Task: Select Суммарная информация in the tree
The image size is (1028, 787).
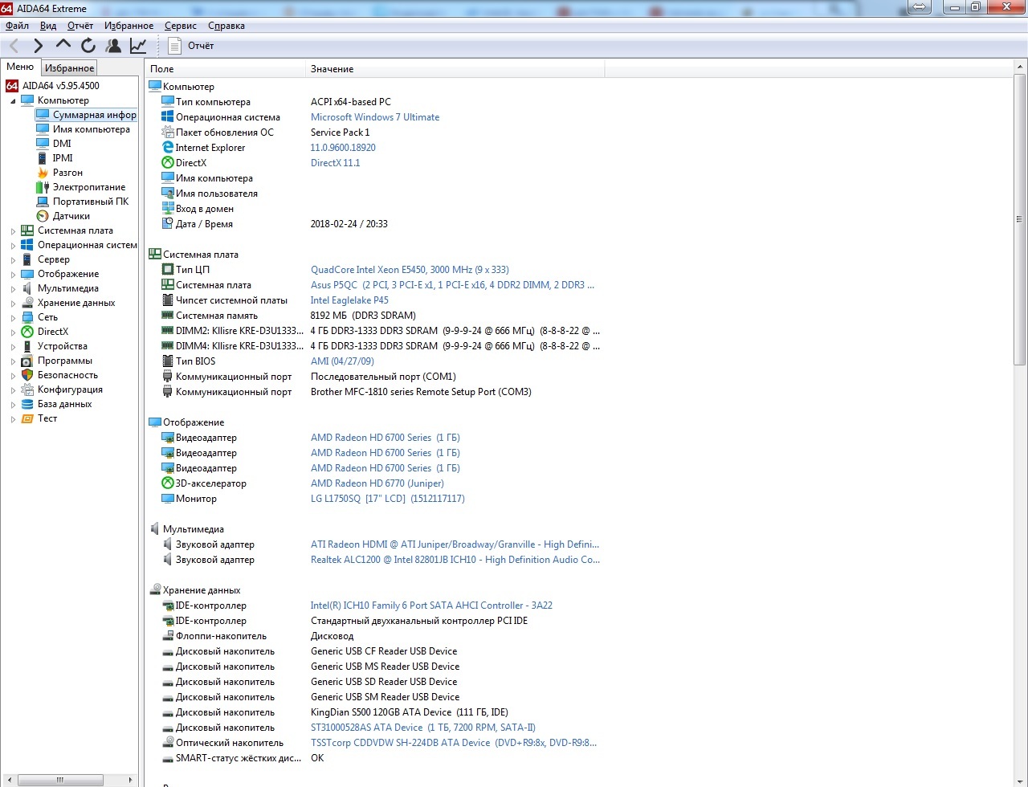Action: click(x=95, y=115)
